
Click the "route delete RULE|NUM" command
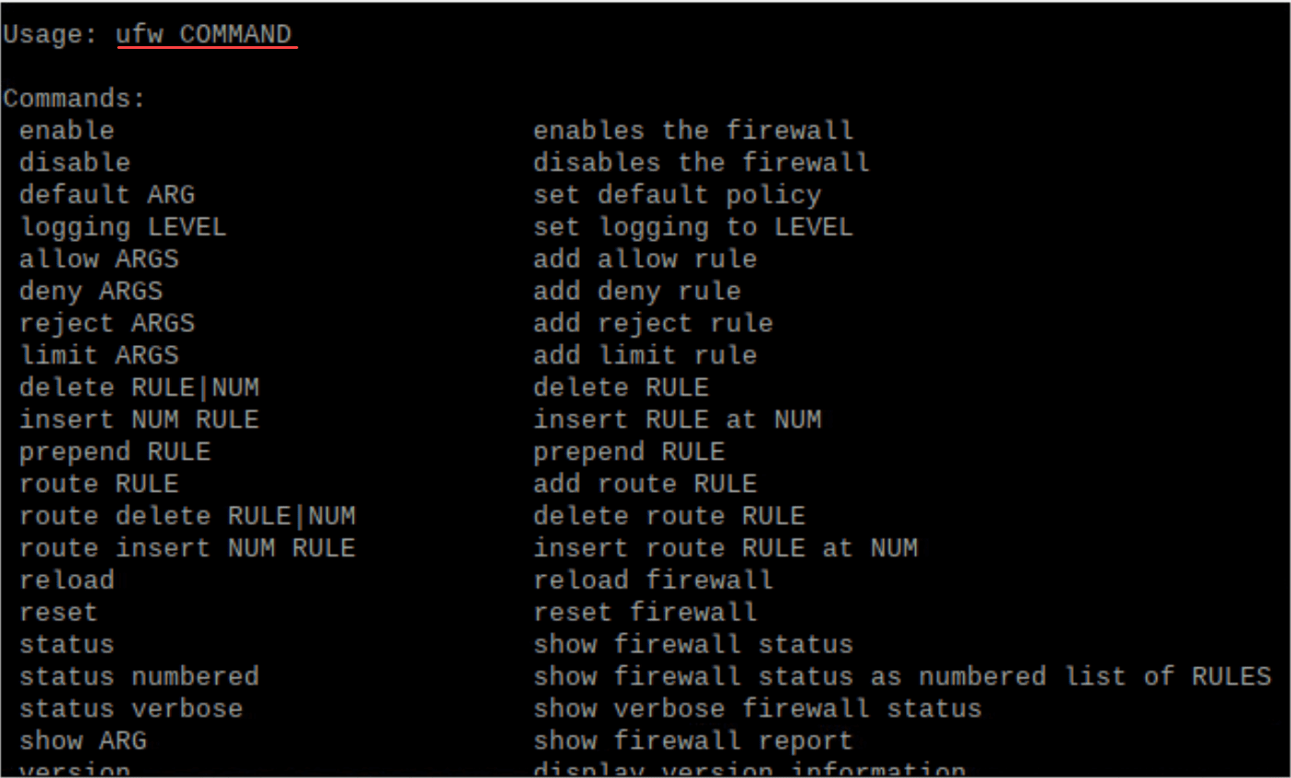[187, 516]
